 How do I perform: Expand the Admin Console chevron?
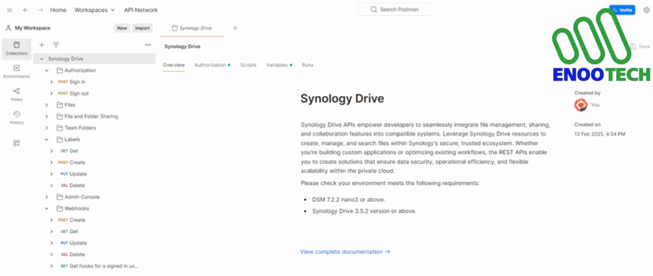(47, 197)
